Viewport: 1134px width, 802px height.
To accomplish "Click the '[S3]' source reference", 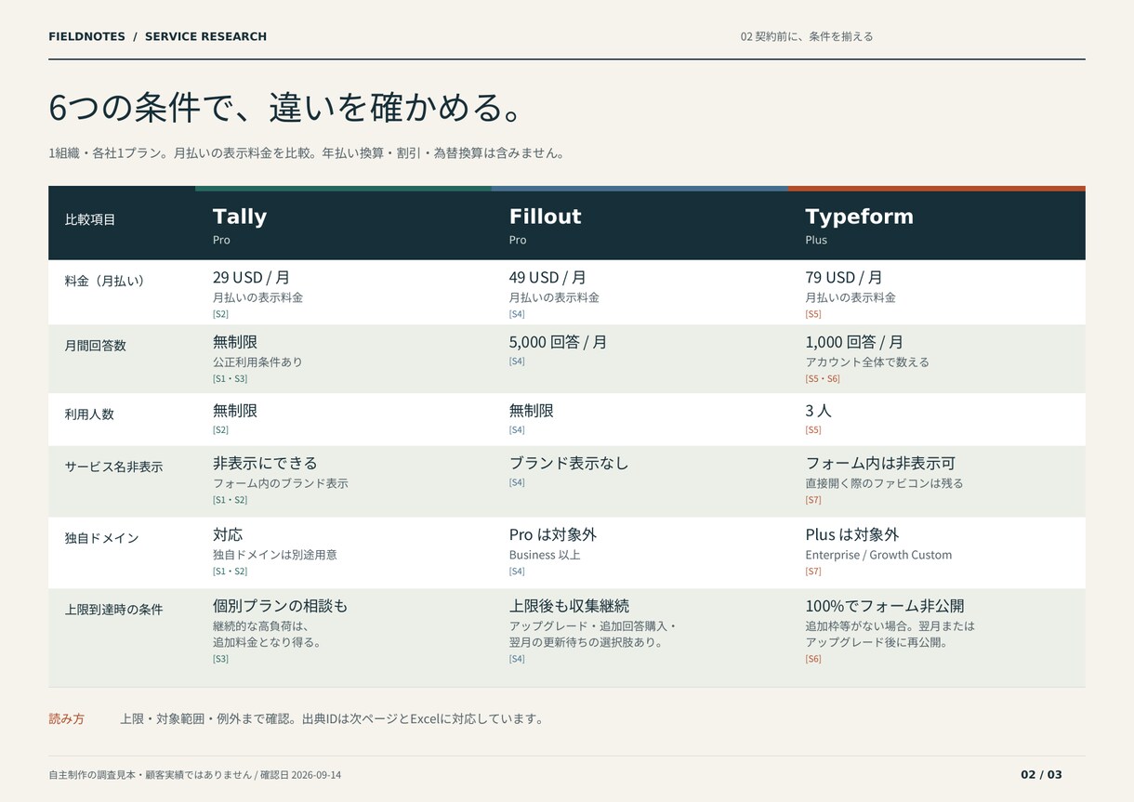I will click(x=220, y=659).
